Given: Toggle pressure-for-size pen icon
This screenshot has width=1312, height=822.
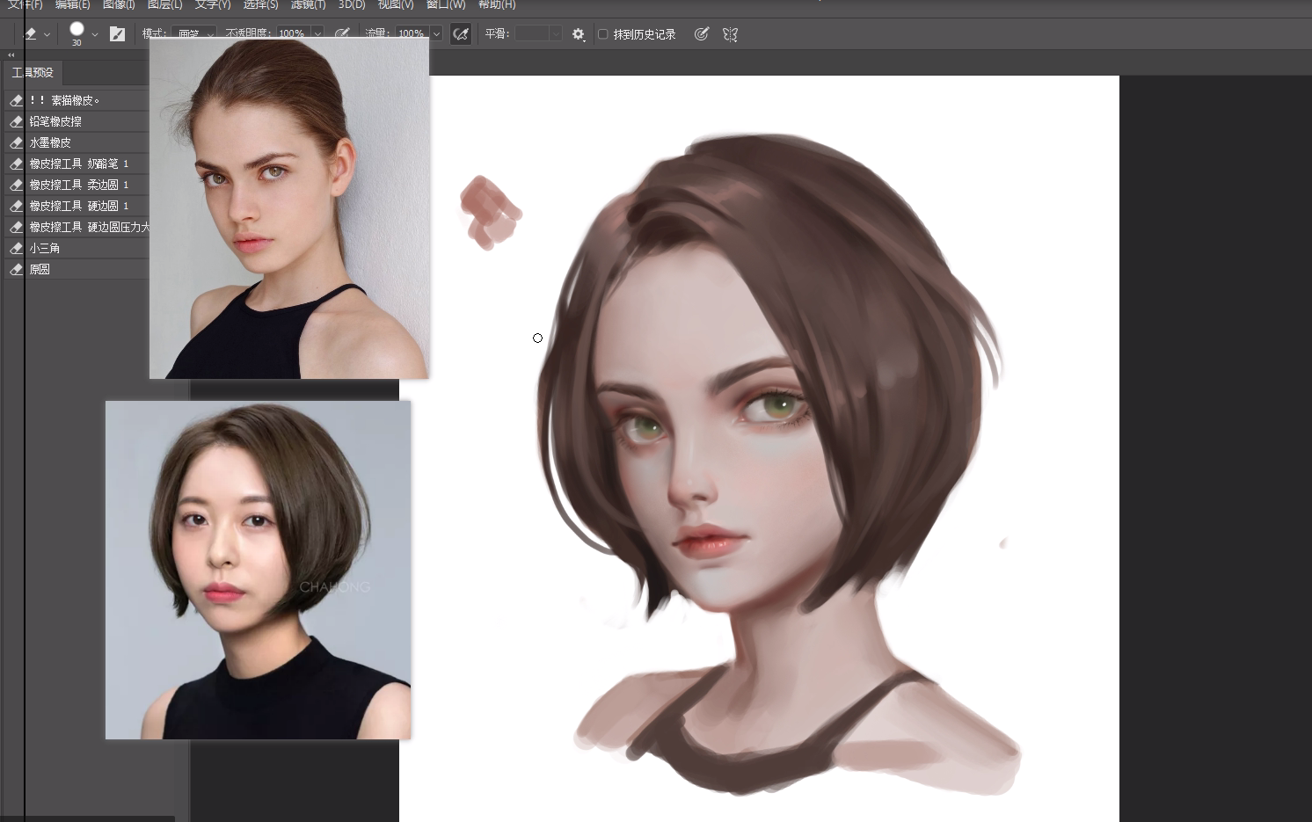Looking at the screenshot, I should pyautogui.click(x=701, y=34).
